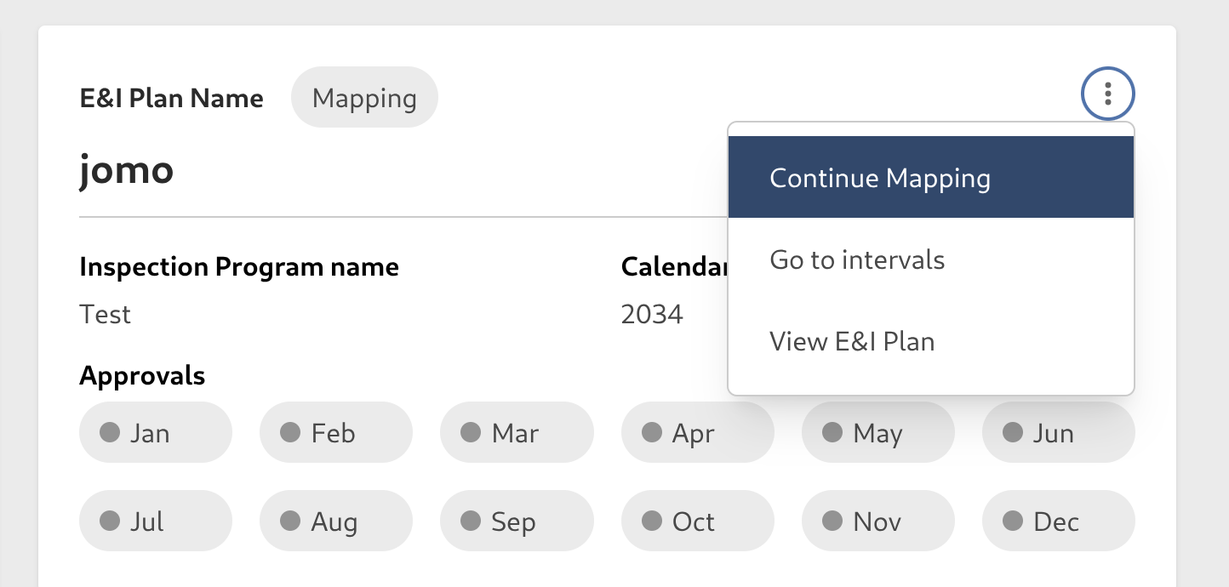Click the Aug approval chip
This screenshot has height=587, width=1229.
point(335,521)
